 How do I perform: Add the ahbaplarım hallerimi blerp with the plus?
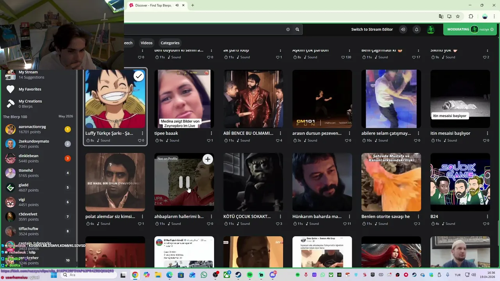coord(208,159)
